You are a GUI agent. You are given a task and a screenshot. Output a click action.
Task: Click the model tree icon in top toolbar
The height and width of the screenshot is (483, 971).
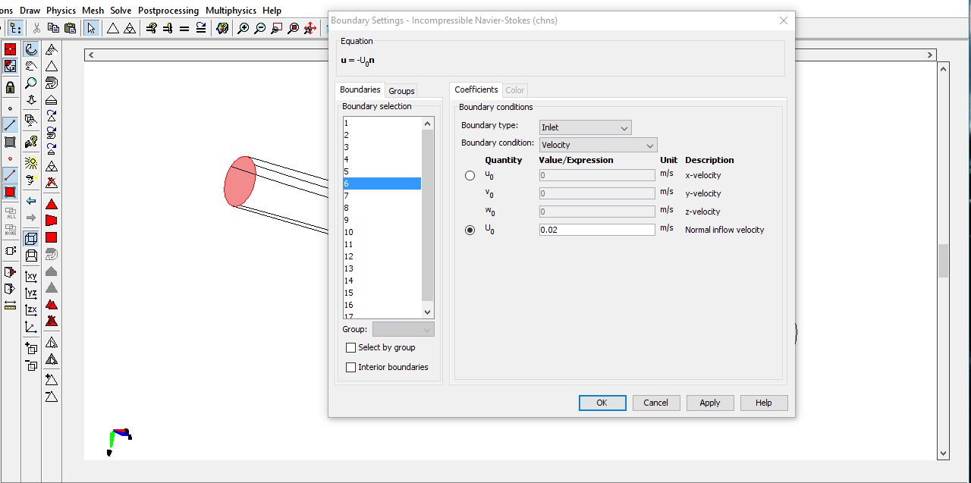click(15, 28)
